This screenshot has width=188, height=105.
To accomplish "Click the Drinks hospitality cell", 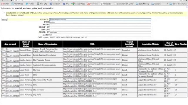I will 130,90.
